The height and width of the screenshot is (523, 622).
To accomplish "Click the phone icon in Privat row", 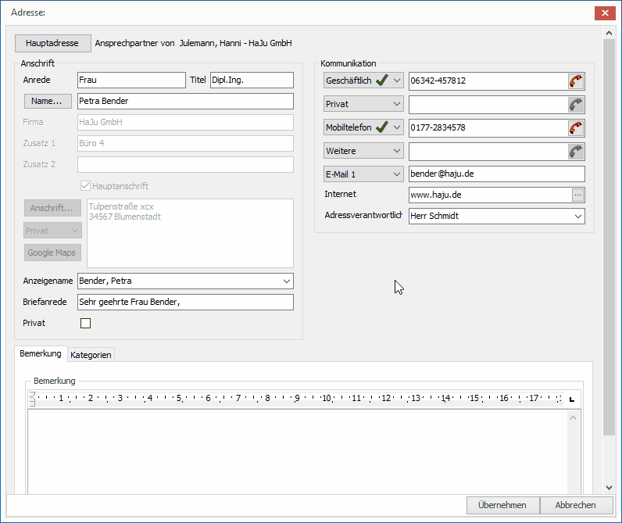I will pos(576,104).
